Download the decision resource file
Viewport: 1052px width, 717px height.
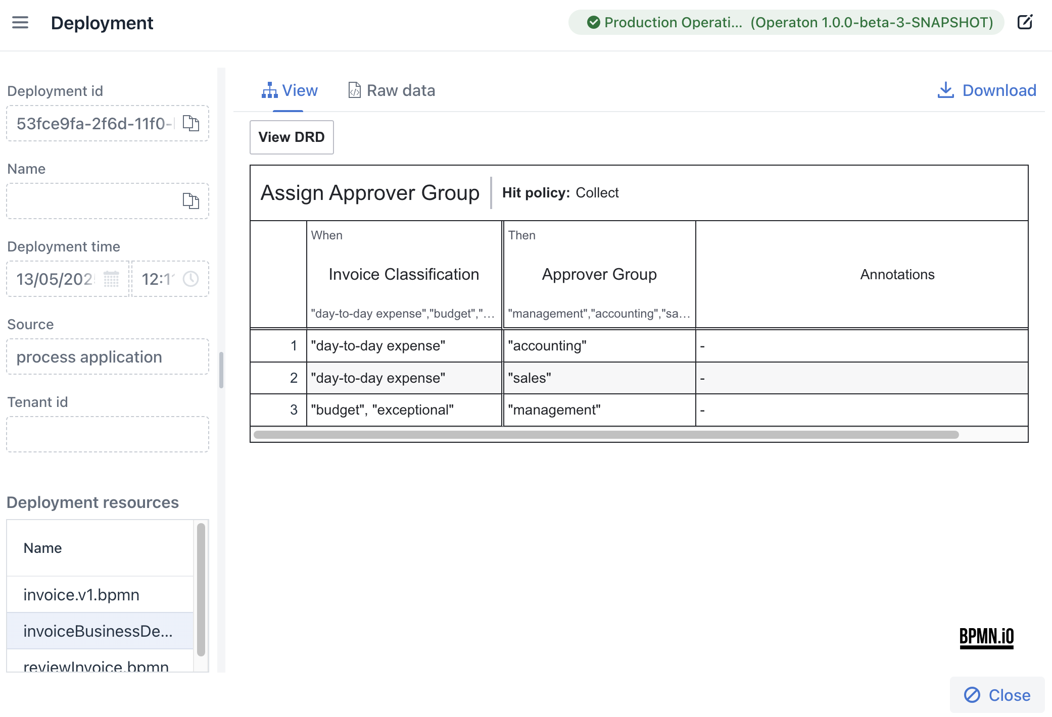[987, 90]
